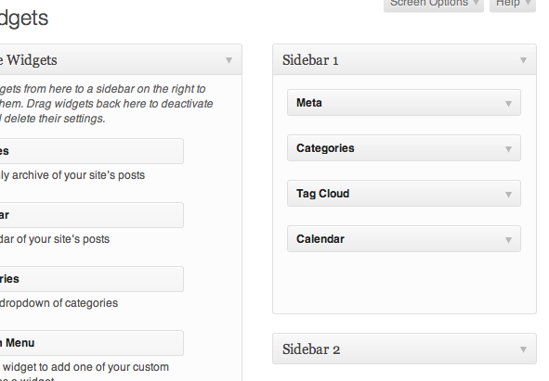The width and height of the screenshot is (549, 381).
Task: Expand the Sidebar 2 panel arrow
Action: 523,349
